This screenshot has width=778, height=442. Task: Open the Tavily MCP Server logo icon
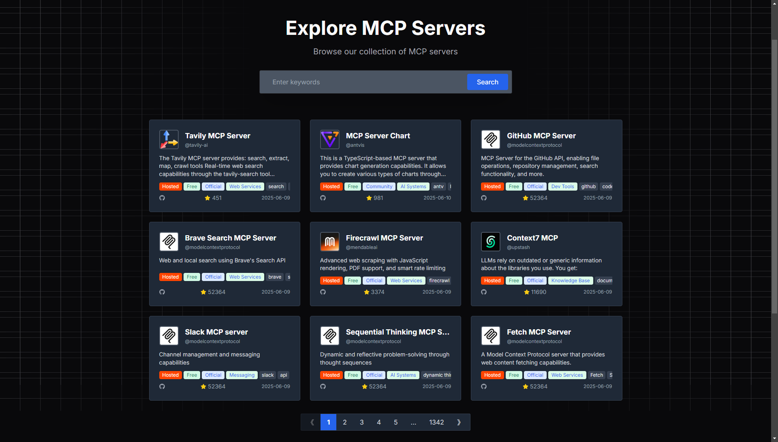point(169,139)
